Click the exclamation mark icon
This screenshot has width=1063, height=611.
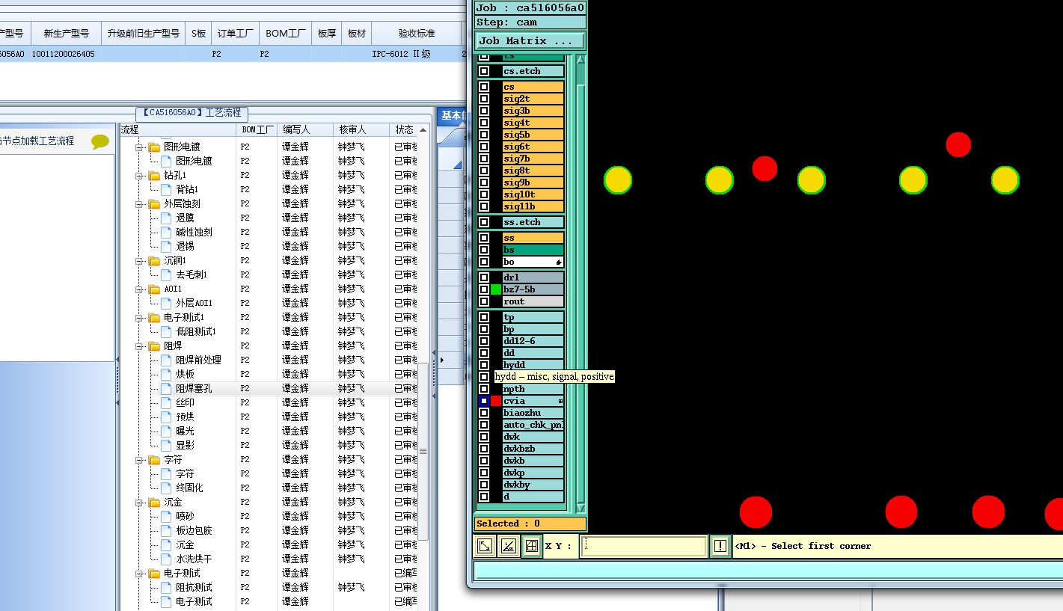[x=720, y=546]
